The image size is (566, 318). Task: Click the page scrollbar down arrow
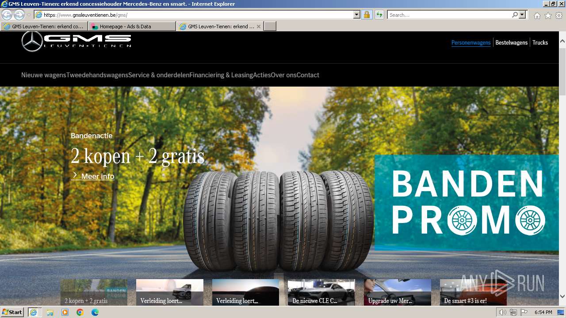(x=562, y=296)
